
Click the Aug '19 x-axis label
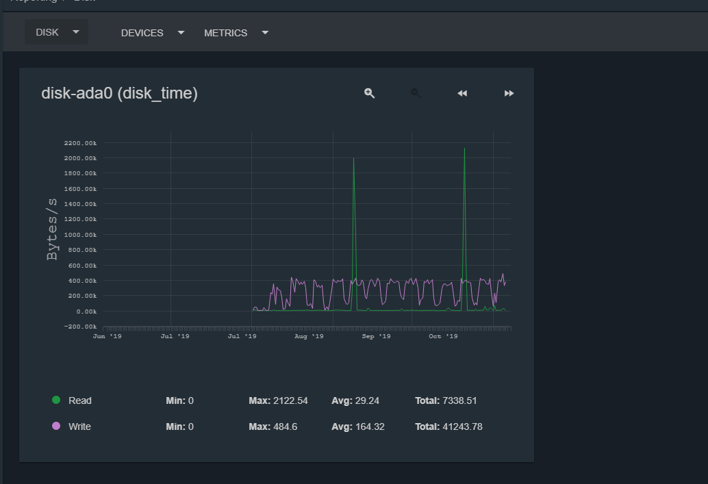click(309, 337)
